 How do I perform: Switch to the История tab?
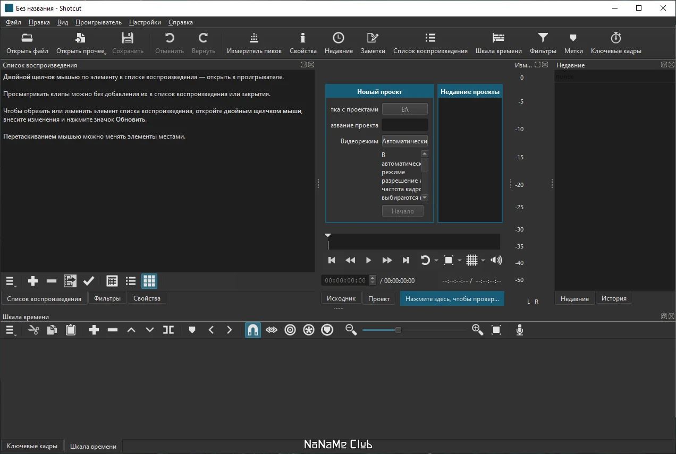click(614, 298)
